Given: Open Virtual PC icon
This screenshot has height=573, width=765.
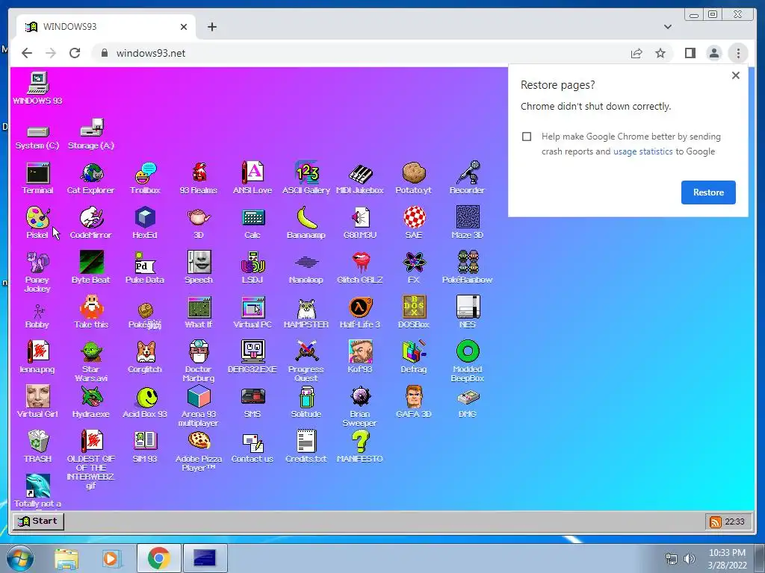Looking at the screenshot, I should click(x=253, y=313).
